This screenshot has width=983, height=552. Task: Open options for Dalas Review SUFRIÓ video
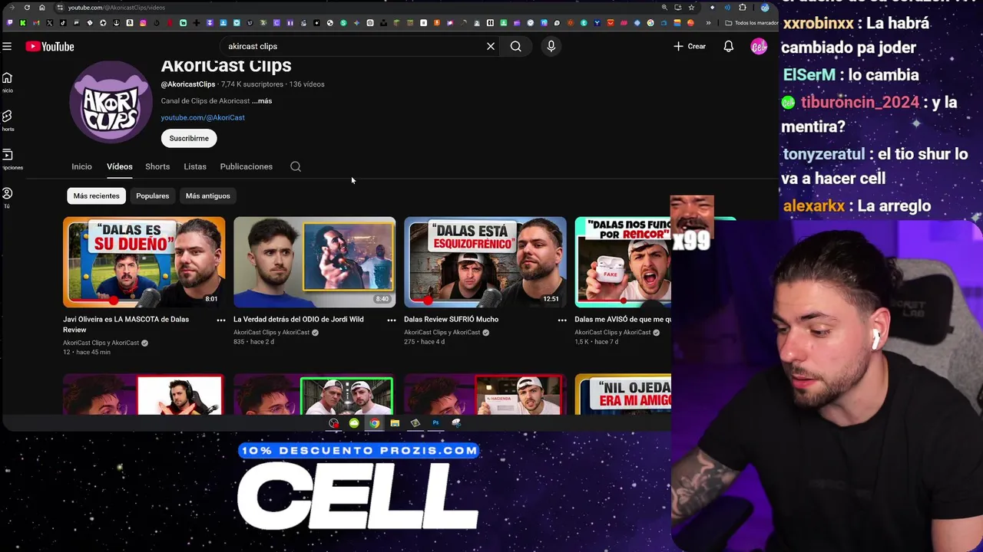[x=562, y=320]
